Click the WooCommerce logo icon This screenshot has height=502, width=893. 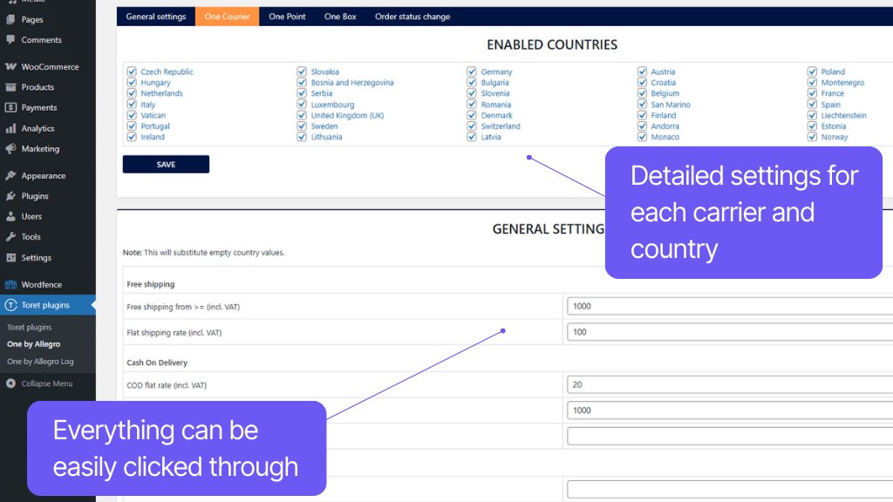pos(10,66)
